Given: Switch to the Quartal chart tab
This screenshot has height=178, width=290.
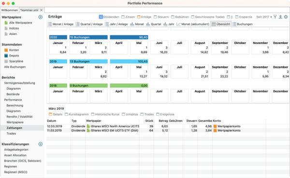Looking at the screenshot, I should pyautogui.click(x=154, y=24).
